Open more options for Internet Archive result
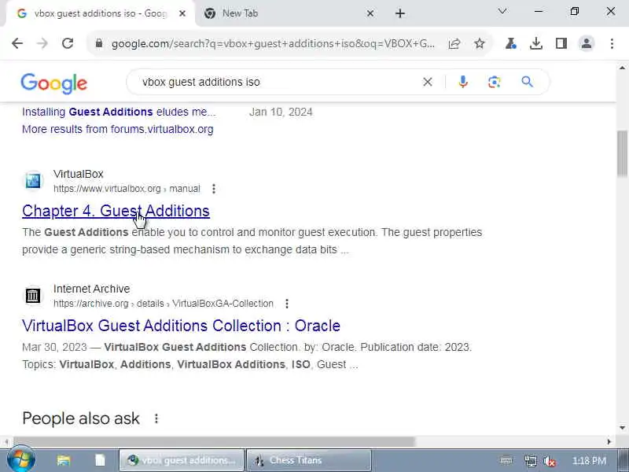The width and height of the screenshot is (629, 472). (x=287, y=304)
